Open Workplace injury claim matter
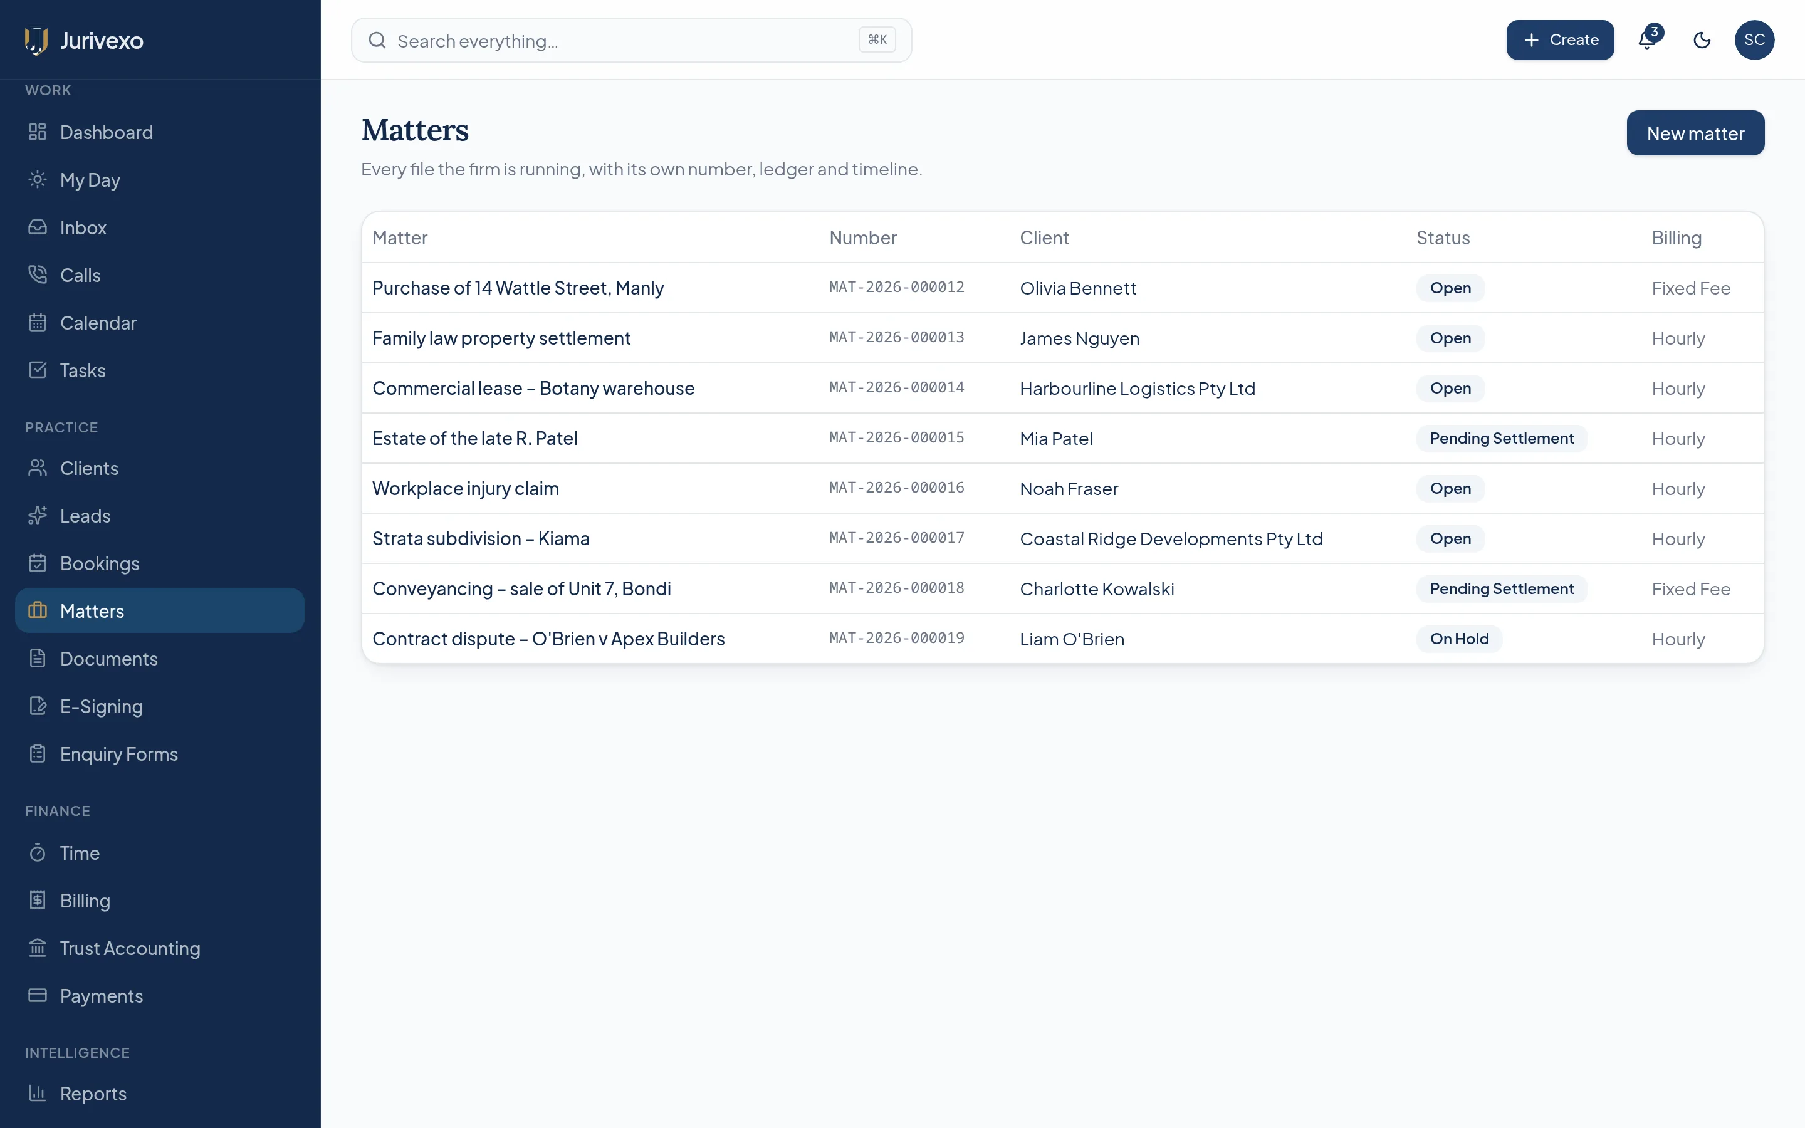The image size is (1805, 1128). coord(466,489)
